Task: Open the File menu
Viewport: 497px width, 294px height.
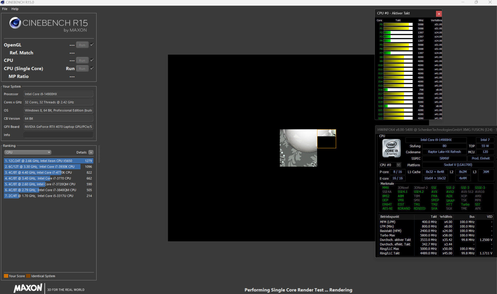Action: tap(5, 9)
